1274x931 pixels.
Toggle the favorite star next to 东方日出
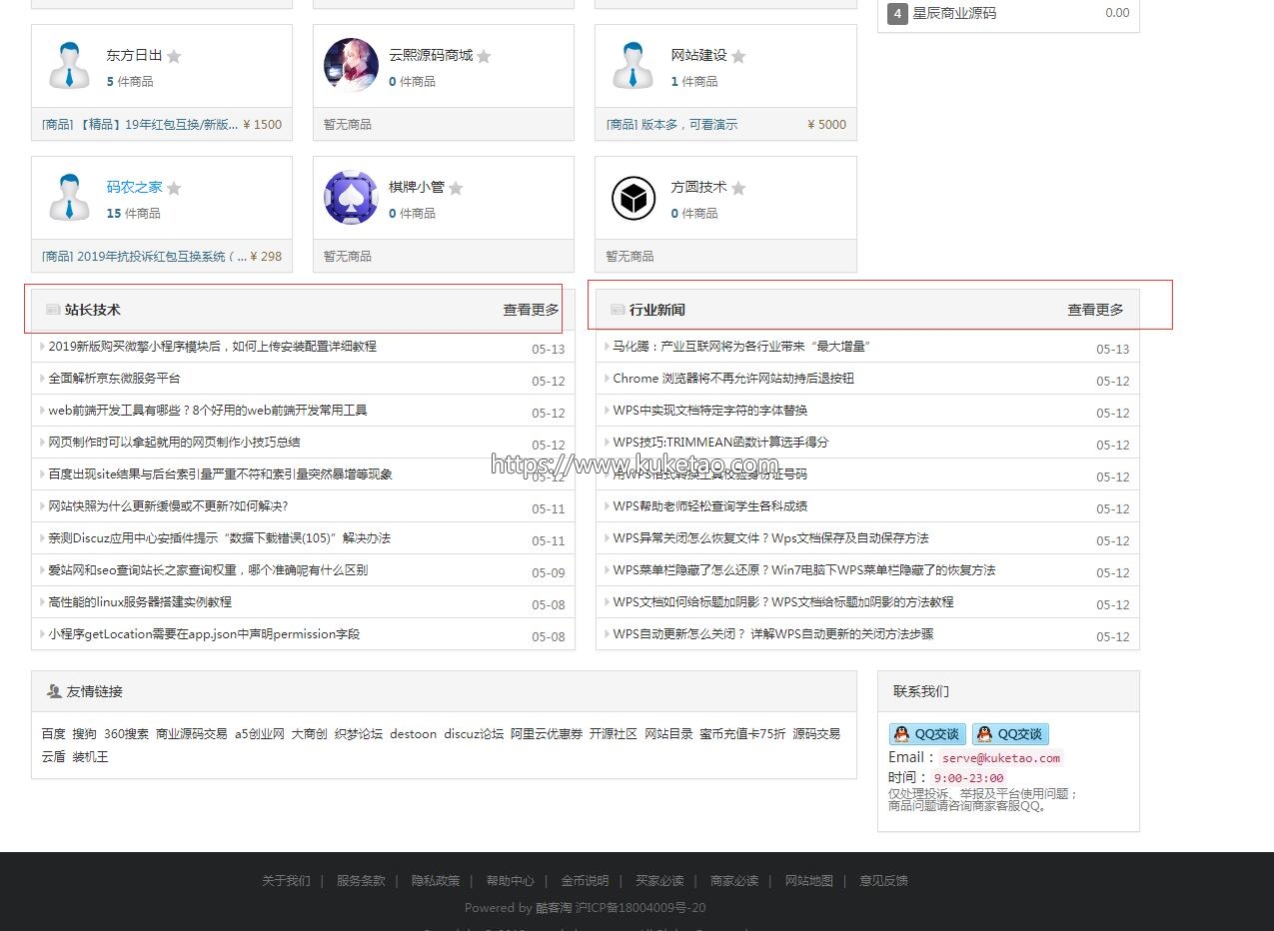click(174, 57)
